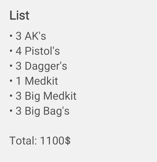Viewport: 157px width, 162px height.
Task: Place cursor on the word "Pistol's"
Action: point(42,51)
